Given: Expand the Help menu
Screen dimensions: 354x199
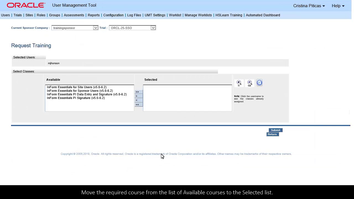Looking at the screenshot, I should (x=338, y=6).
